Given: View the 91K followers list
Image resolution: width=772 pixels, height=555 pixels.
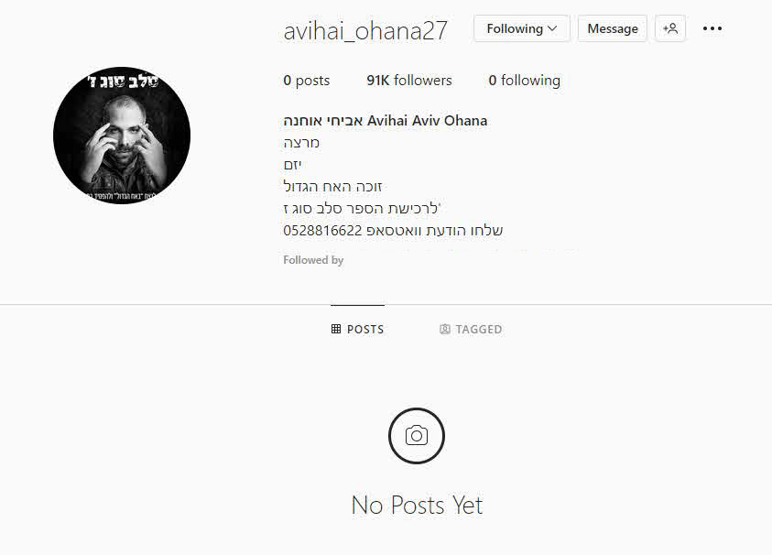Looking at the screenshot, I should pos(409,81).
